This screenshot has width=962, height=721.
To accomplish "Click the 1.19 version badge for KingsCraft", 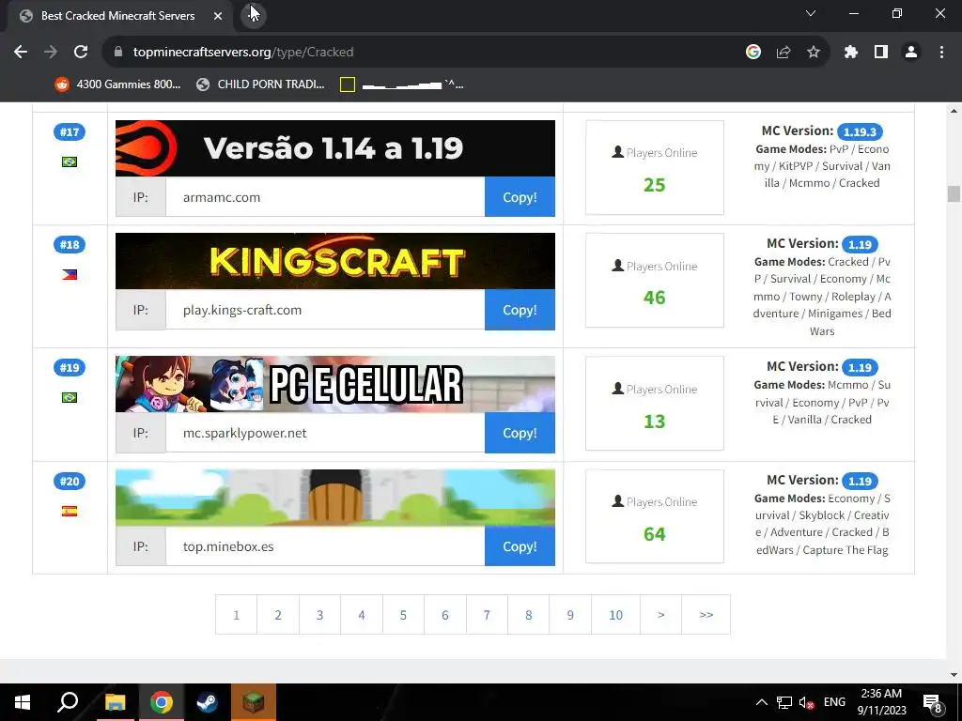I will [860, 245].
